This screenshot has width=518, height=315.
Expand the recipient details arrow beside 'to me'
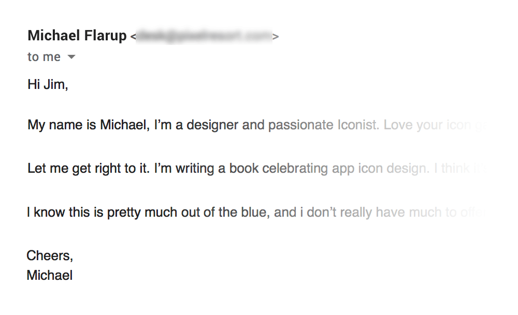pos(71,57)
